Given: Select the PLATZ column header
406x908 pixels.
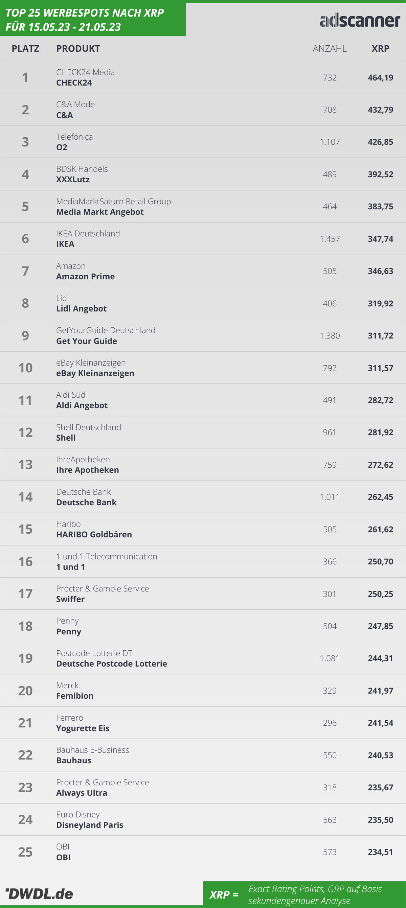Looking at the screenshot, I should (25, 49).
